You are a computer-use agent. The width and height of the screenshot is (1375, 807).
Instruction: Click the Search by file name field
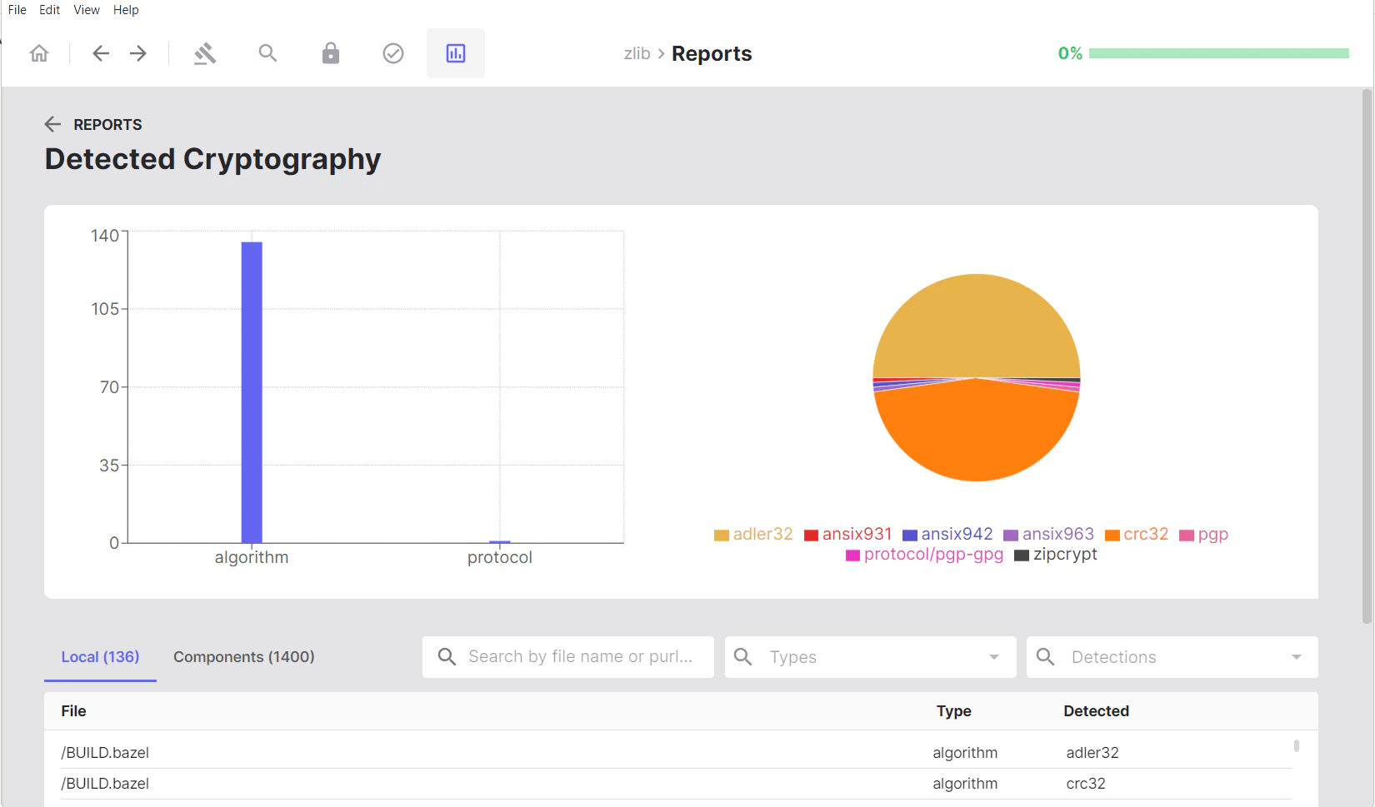click(568, 657)
